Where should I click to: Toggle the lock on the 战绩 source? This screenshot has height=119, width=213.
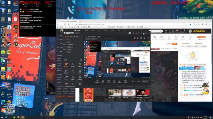[66, 49]
